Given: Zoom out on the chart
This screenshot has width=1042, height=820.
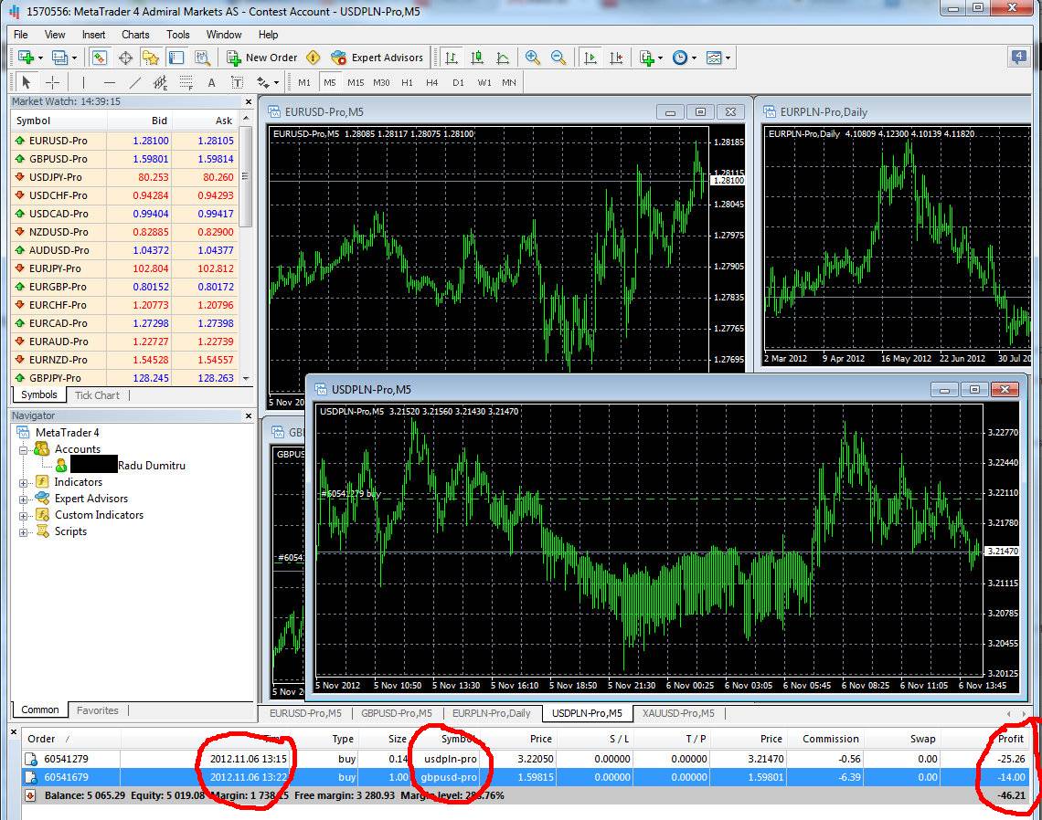Looking at the screenshot, I should coord(558,58).
